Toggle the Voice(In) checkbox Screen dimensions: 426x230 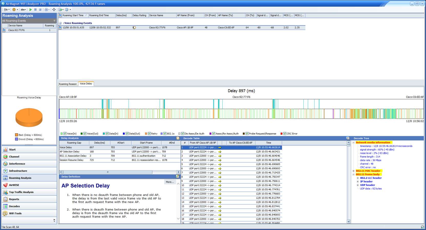pos(65,133)
